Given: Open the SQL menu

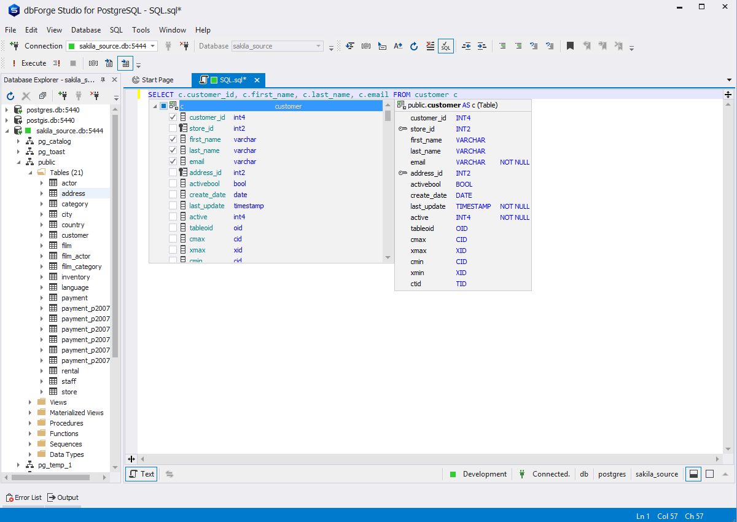Looking at the screenshot, I should (116, 29).
